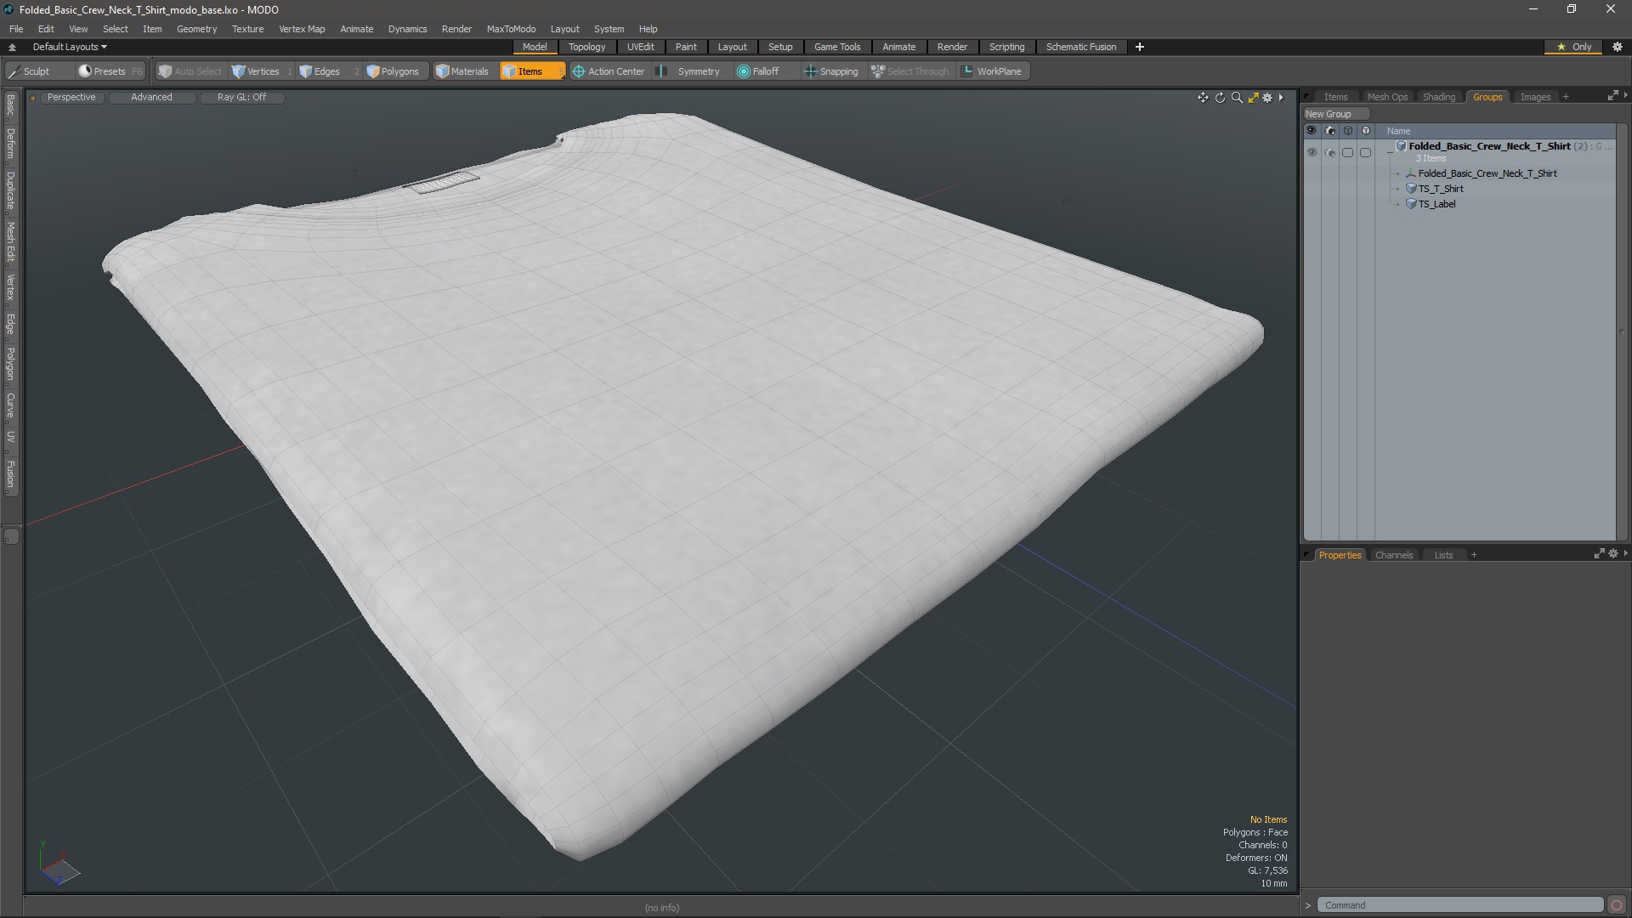The height and width of the screenshot is (918, 1632).
Task: Click the viewport zoom magnifier icon
Action: 1237,98
